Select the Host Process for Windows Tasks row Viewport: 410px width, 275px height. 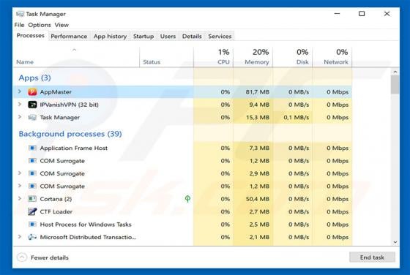pyautogui.click(x=182, y=225)
